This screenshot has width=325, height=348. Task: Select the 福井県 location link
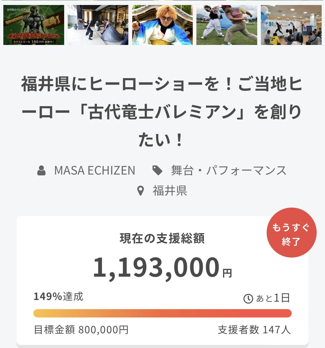(170, 191)
